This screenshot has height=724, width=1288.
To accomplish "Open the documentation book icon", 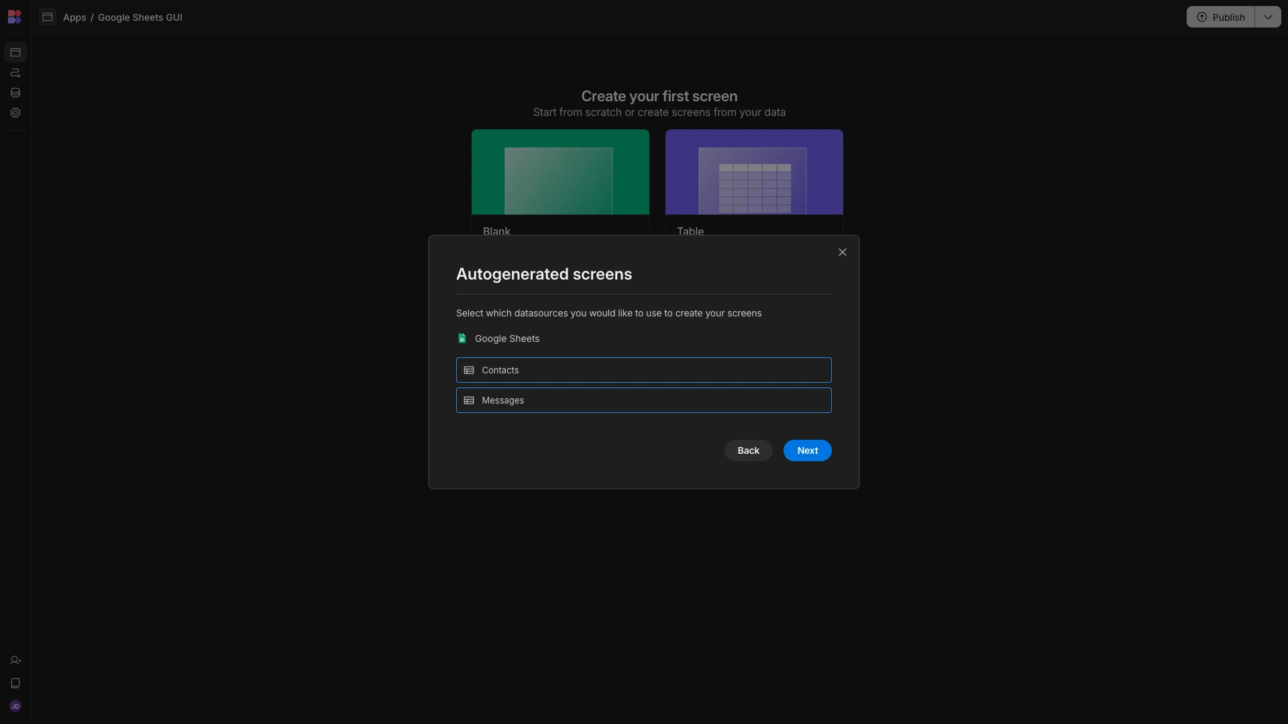I will click(15, 683).
